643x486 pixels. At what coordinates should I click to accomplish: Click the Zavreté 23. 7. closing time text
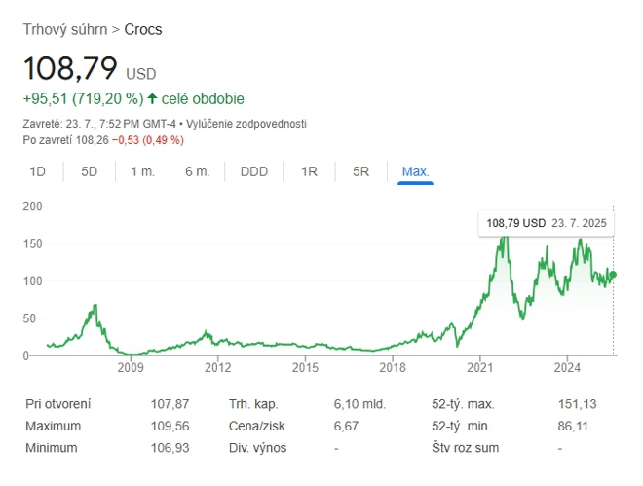(98, 124)
